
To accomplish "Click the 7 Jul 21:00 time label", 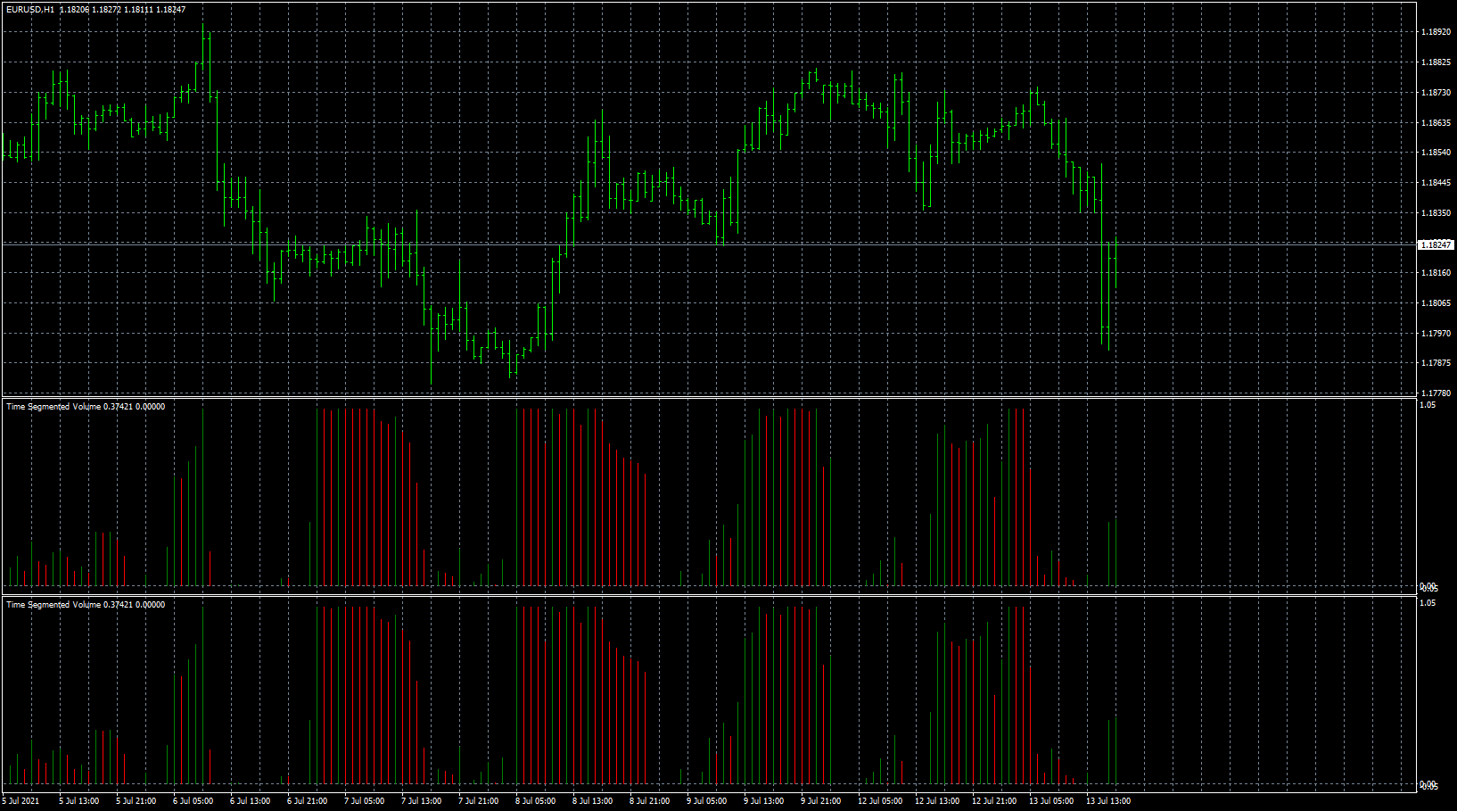I will click(x=479, y=801).
